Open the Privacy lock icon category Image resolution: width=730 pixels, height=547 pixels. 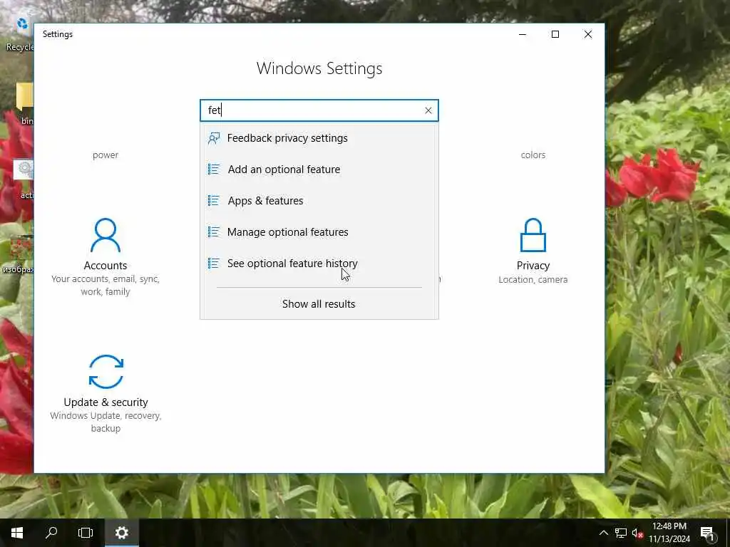pos(533,235)
